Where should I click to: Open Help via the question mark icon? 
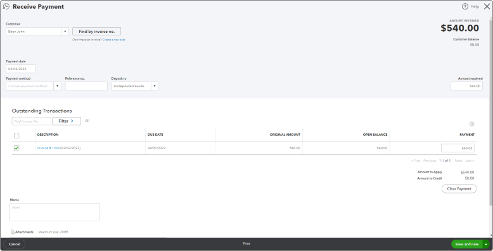pyautogui.click(x=464, y=6)
